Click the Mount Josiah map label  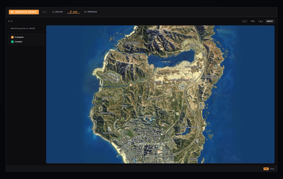point(131,69)
